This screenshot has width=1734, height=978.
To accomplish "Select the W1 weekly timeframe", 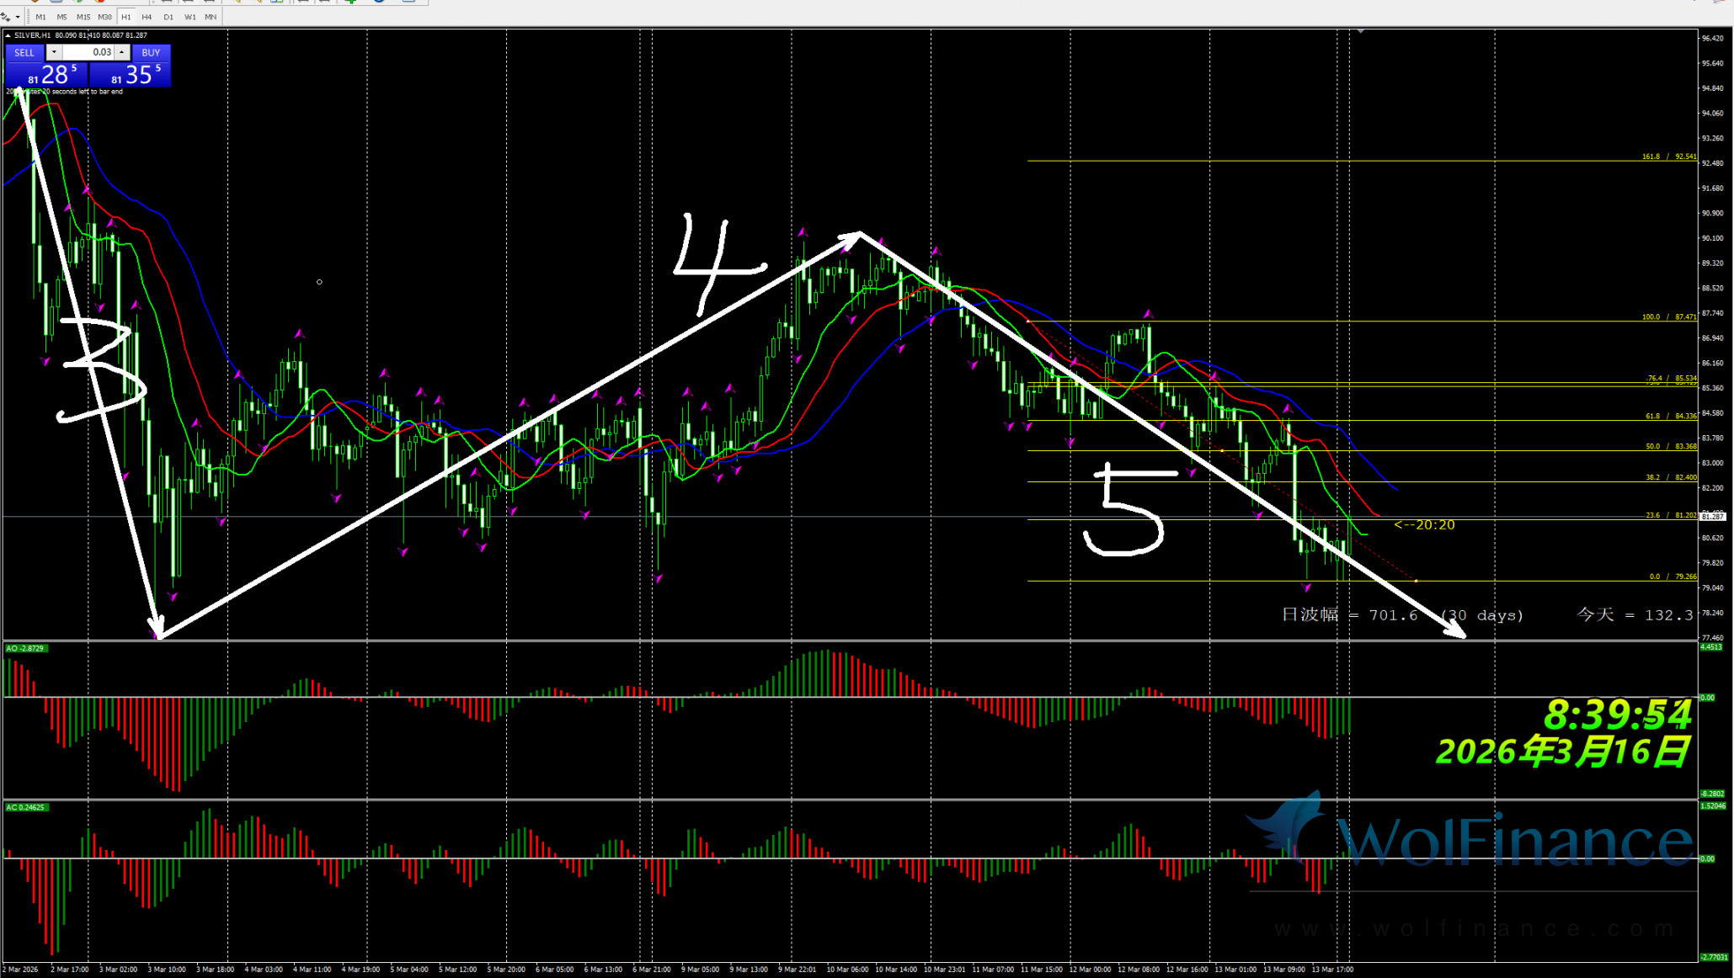I will 189,17.
